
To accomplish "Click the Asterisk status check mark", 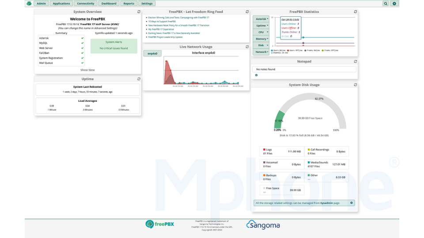I will 82,38.
